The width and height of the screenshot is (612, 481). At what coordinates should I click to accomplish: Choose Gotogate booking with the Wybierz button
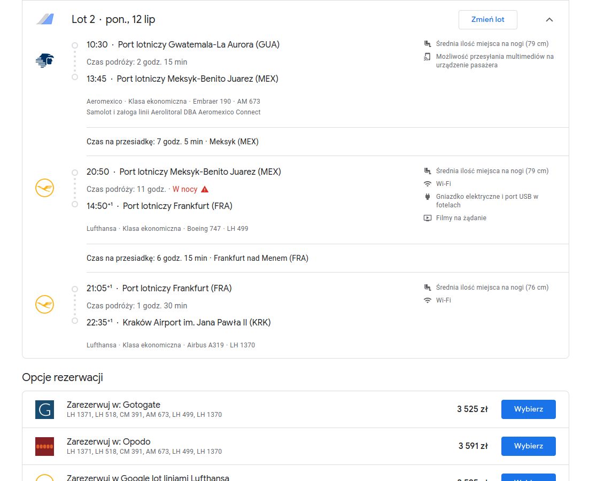528,409
